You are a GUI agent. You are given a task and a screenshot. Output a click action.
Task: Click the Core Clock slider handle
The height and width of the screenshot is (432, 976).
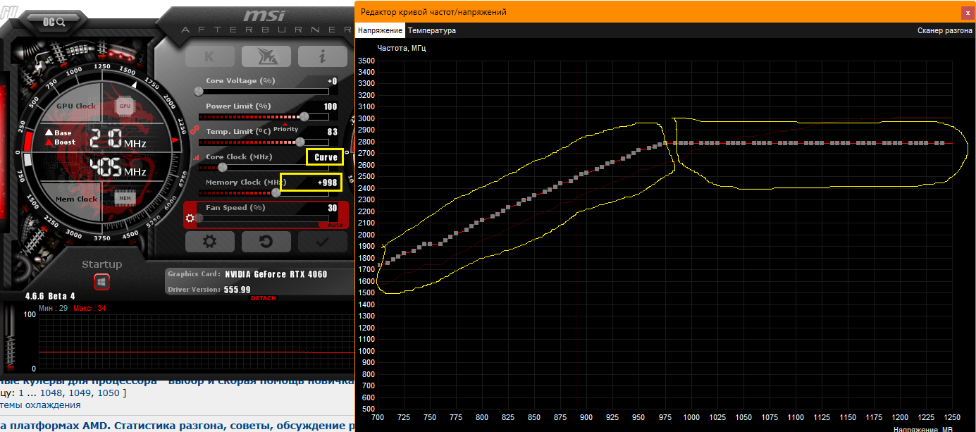click(222, 167)
